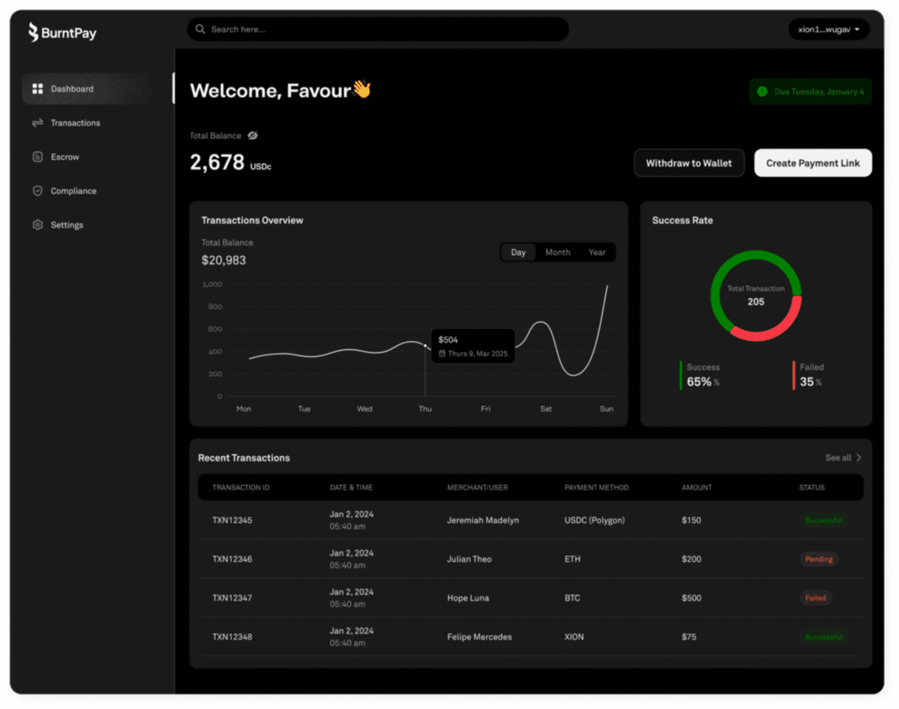Image resolution: width=899 pixels, height=709 pixels.
Task: Click the green due-date clock icon
Action: click(x=762, y=92)
